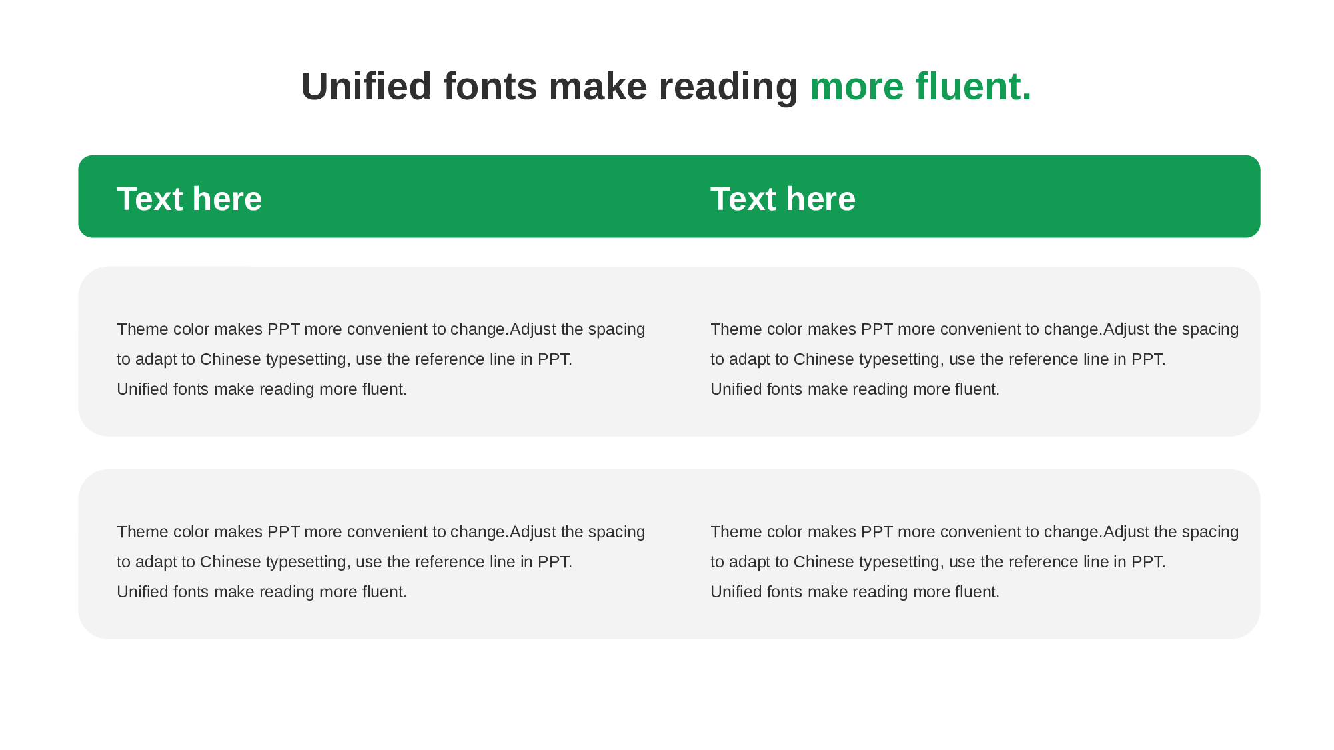Click first line of top-right paragraph
The height and width of the screenshot is (750, 1334).
[x=974, y=329]
